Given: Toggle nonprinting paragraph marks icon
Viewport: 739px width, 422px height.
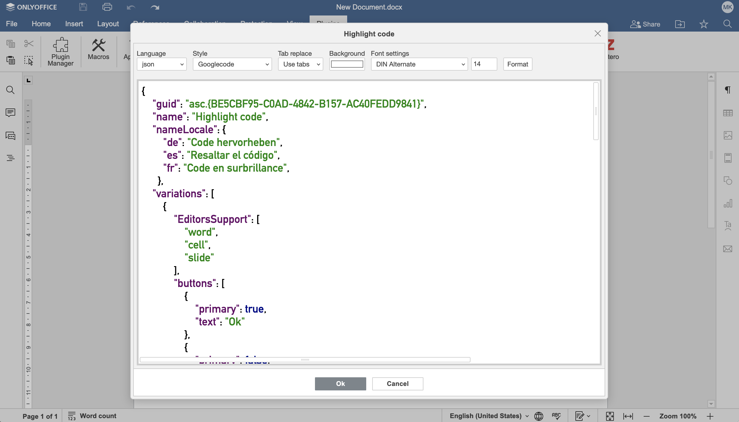Looking at the screenshot, I should 728,90.
